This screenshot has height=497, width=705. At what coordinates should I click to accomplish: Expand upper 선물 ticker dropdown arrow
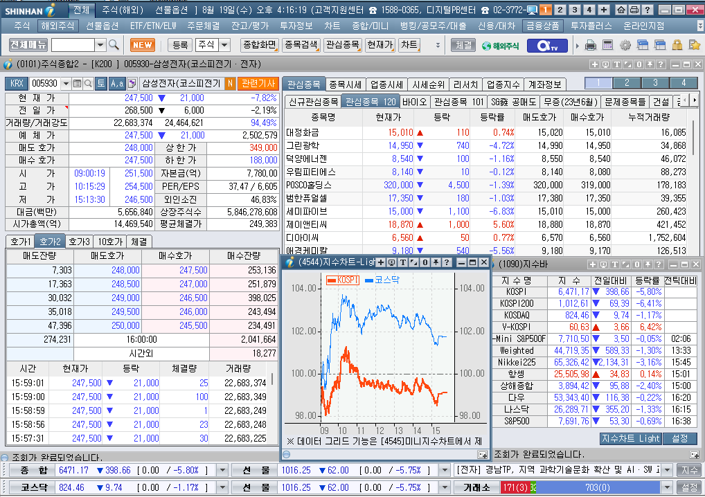coord(445,471)
